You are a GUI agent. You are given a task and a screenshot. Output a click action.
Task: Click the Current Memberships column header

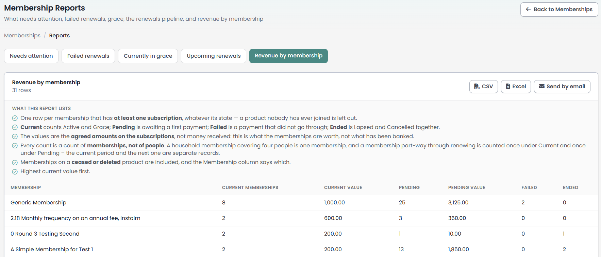[x=250, y=188]
